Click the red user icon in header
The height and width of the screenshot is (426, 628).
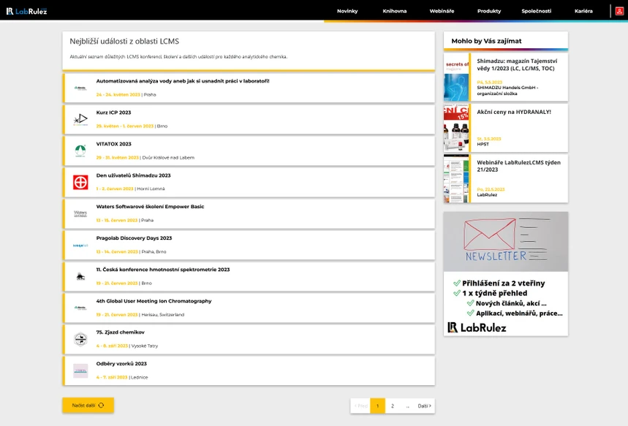(x=619, y=11)
